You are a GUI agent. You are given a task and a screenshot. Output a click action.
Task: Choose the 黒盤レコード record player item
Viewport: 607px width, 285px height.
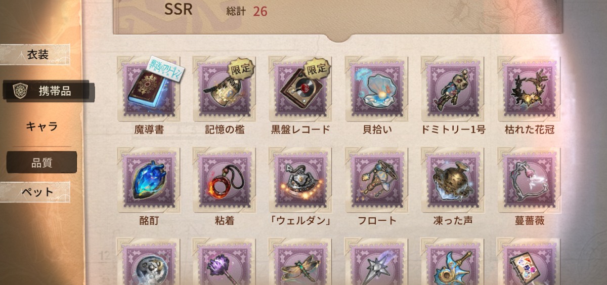coord(300,89)
